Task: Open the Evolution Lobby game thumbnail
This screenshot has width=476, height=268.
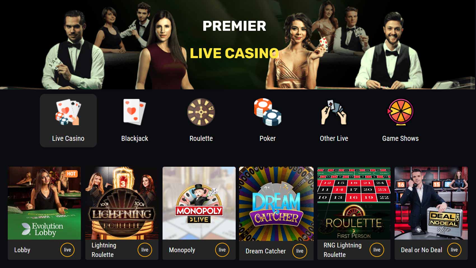Action: 44,203
